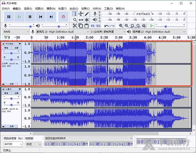This screenshot has height=153, width=196.
Task: Click the Zoom In magnifier icon
Action: pos(121,26)
